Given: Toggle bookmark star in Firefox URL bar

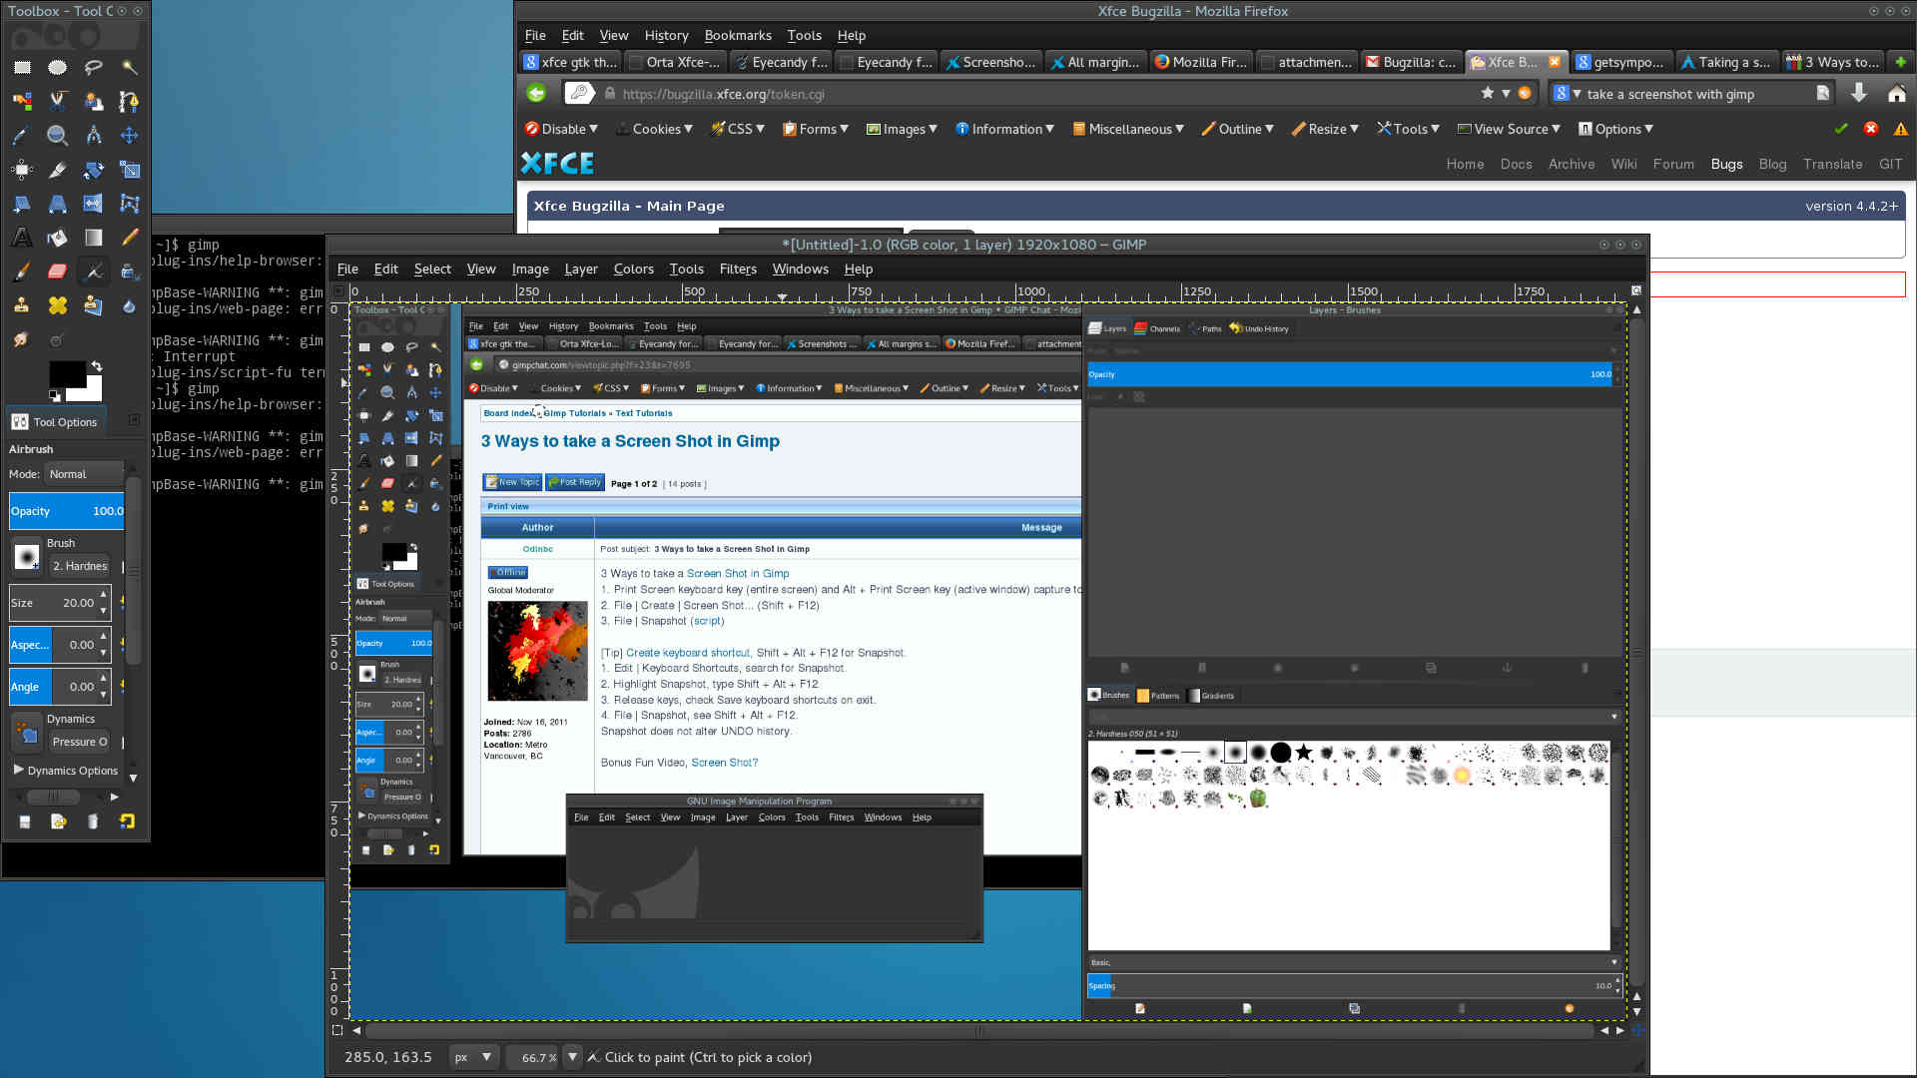Looking at the screenshot, I should pos(1488,93).
